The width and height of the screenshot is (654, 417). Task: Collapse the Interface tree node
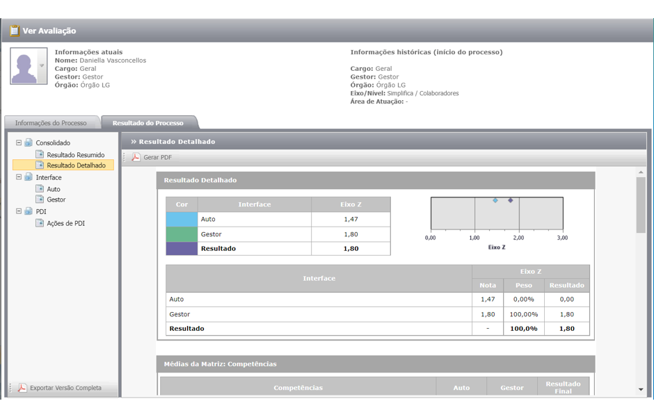tap(19, 177)
